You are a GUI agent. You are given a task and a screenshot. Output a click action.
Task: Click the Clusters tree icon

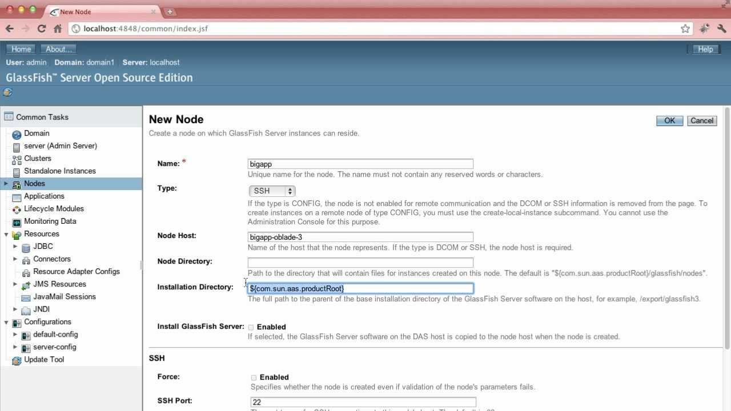pyautogui.click(x=17, y=159)
